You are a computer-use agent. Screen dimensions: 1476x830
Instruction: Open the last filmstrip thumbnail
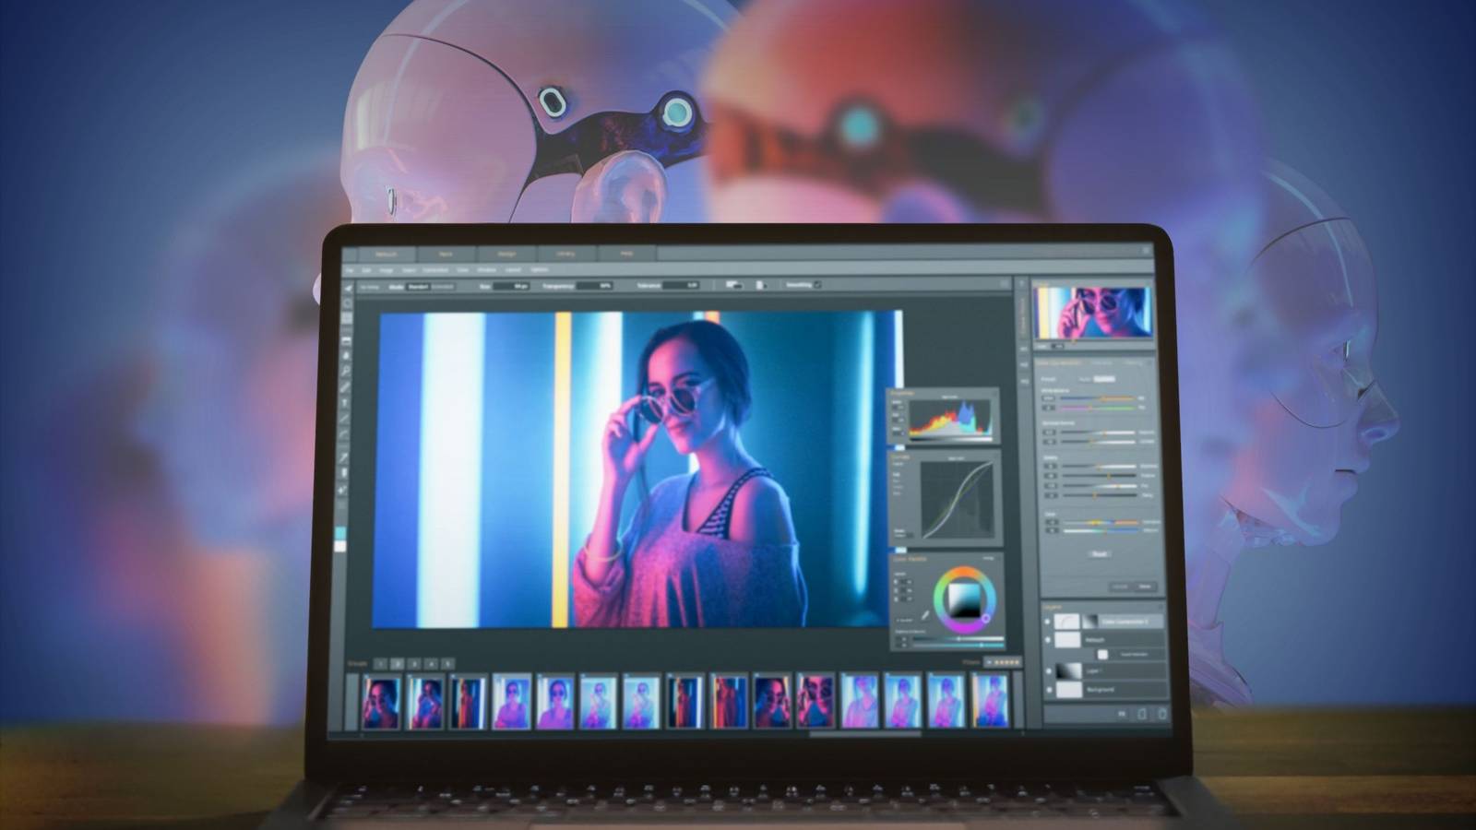pyautogui.click(x=990, y=701)
